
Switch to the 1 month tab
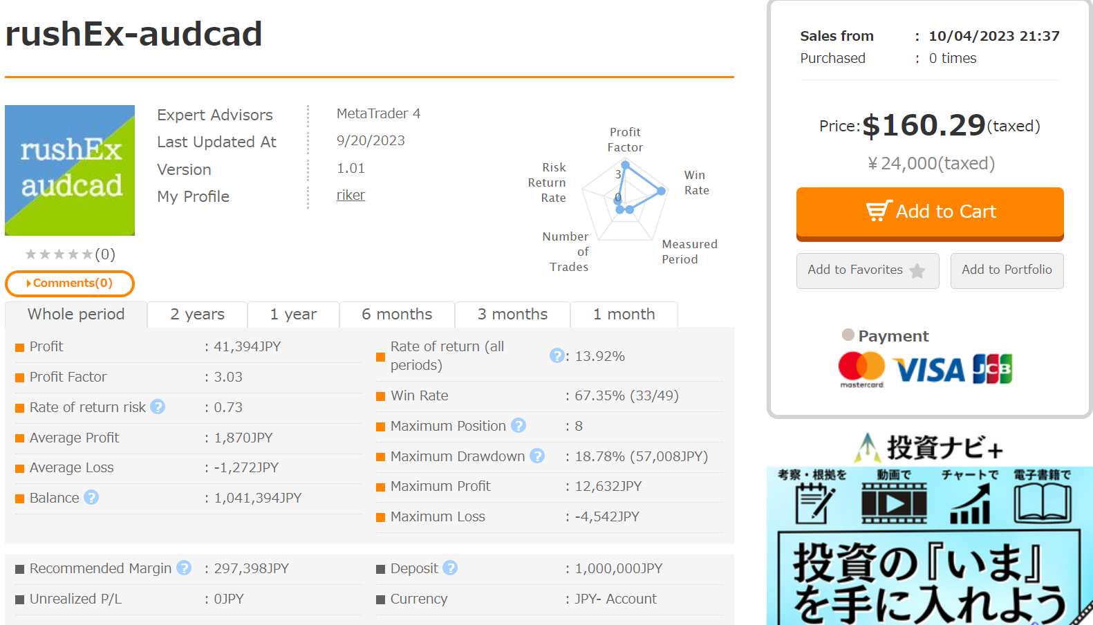624,315
